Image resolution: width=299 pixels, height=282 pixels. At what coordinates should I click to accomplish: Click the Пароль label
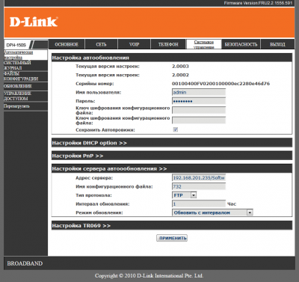[x=85, y=101]
